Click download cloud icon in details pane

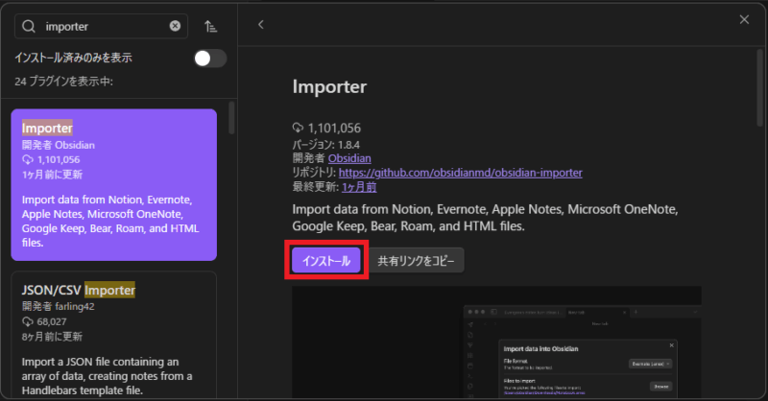tap(298, 128)
